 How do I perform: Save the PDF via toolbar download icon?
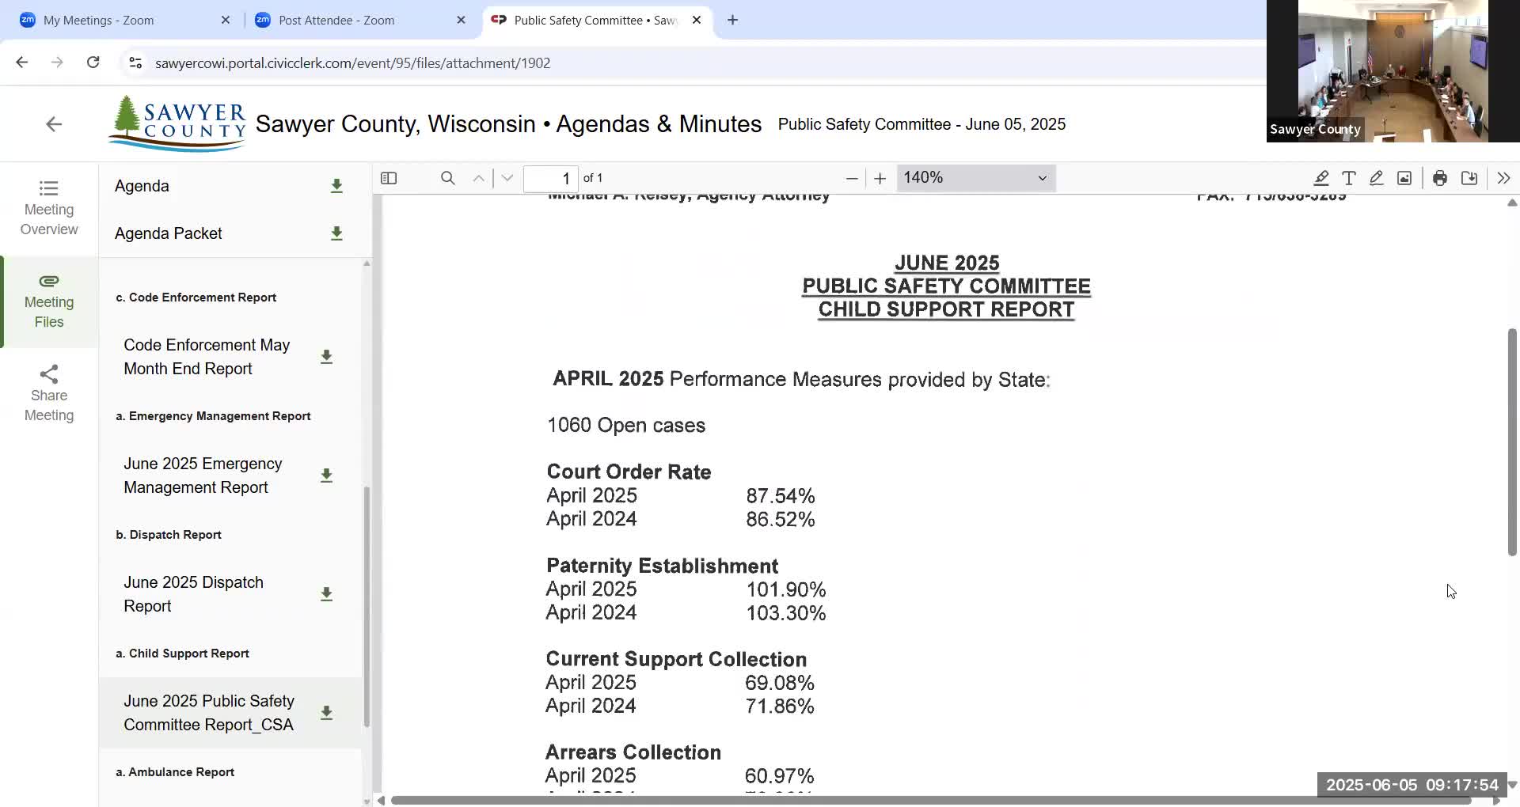pyautogui.click(x=1469, y=178)
